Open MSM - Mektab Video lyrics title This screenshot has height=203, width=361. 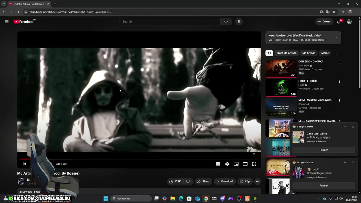pyautogui.click(x=315, y=100)
